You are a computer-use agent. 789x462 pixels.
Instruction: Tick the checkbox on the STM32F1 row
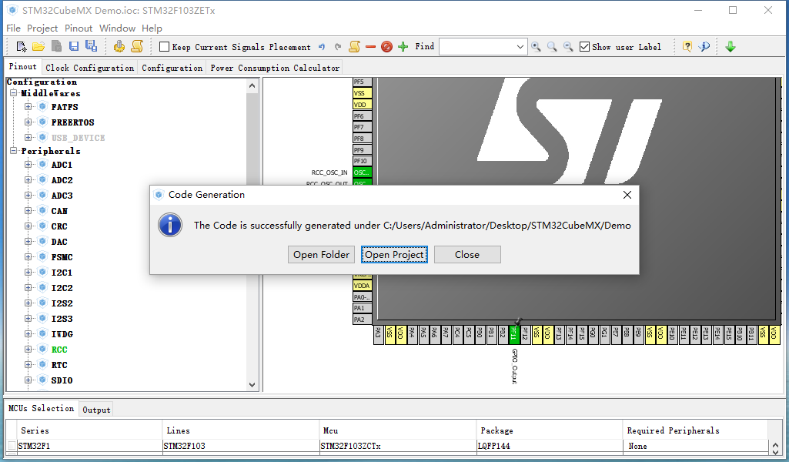(12, 445)
